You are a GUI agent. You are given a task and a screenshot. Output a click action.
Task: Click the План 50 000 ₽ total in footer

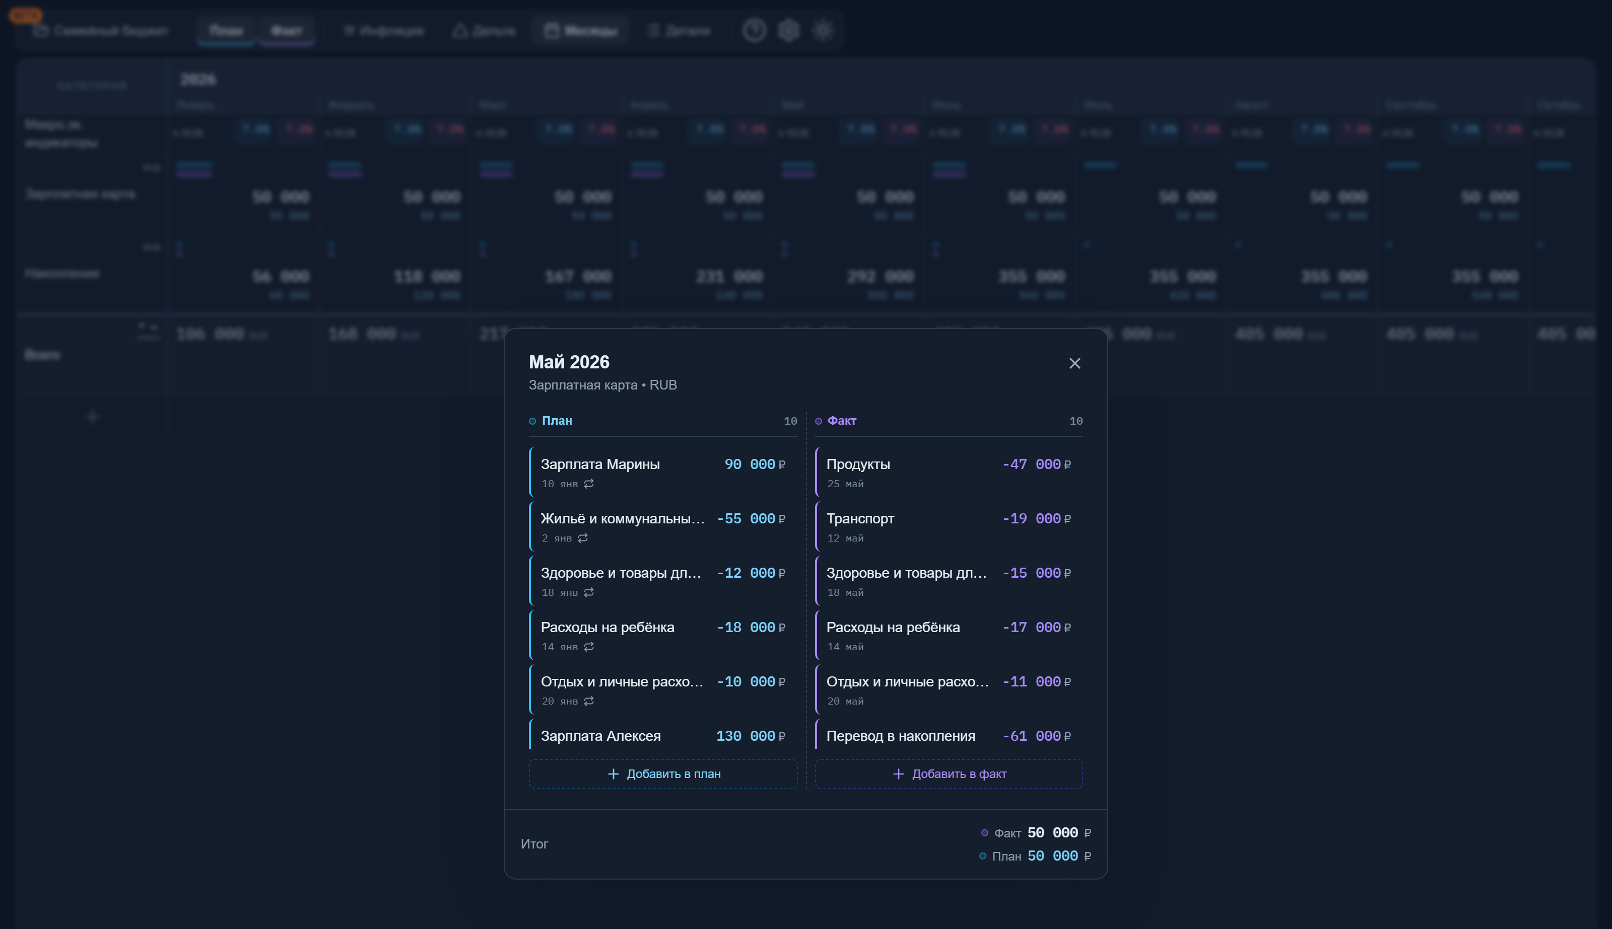pos(1035,856)
